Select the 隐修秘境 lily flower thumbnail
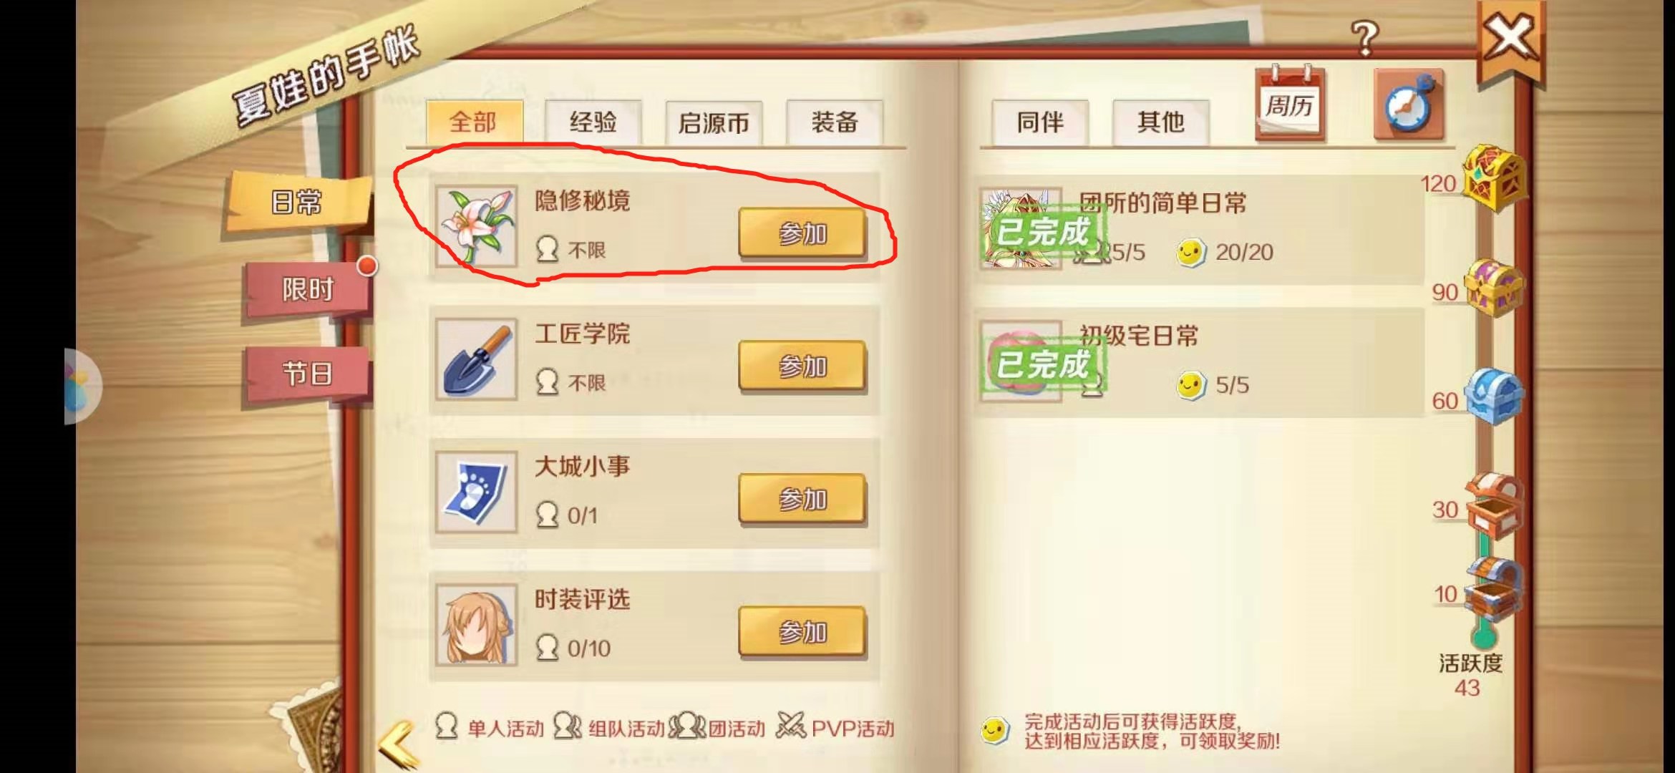 (x=477, y=227)
